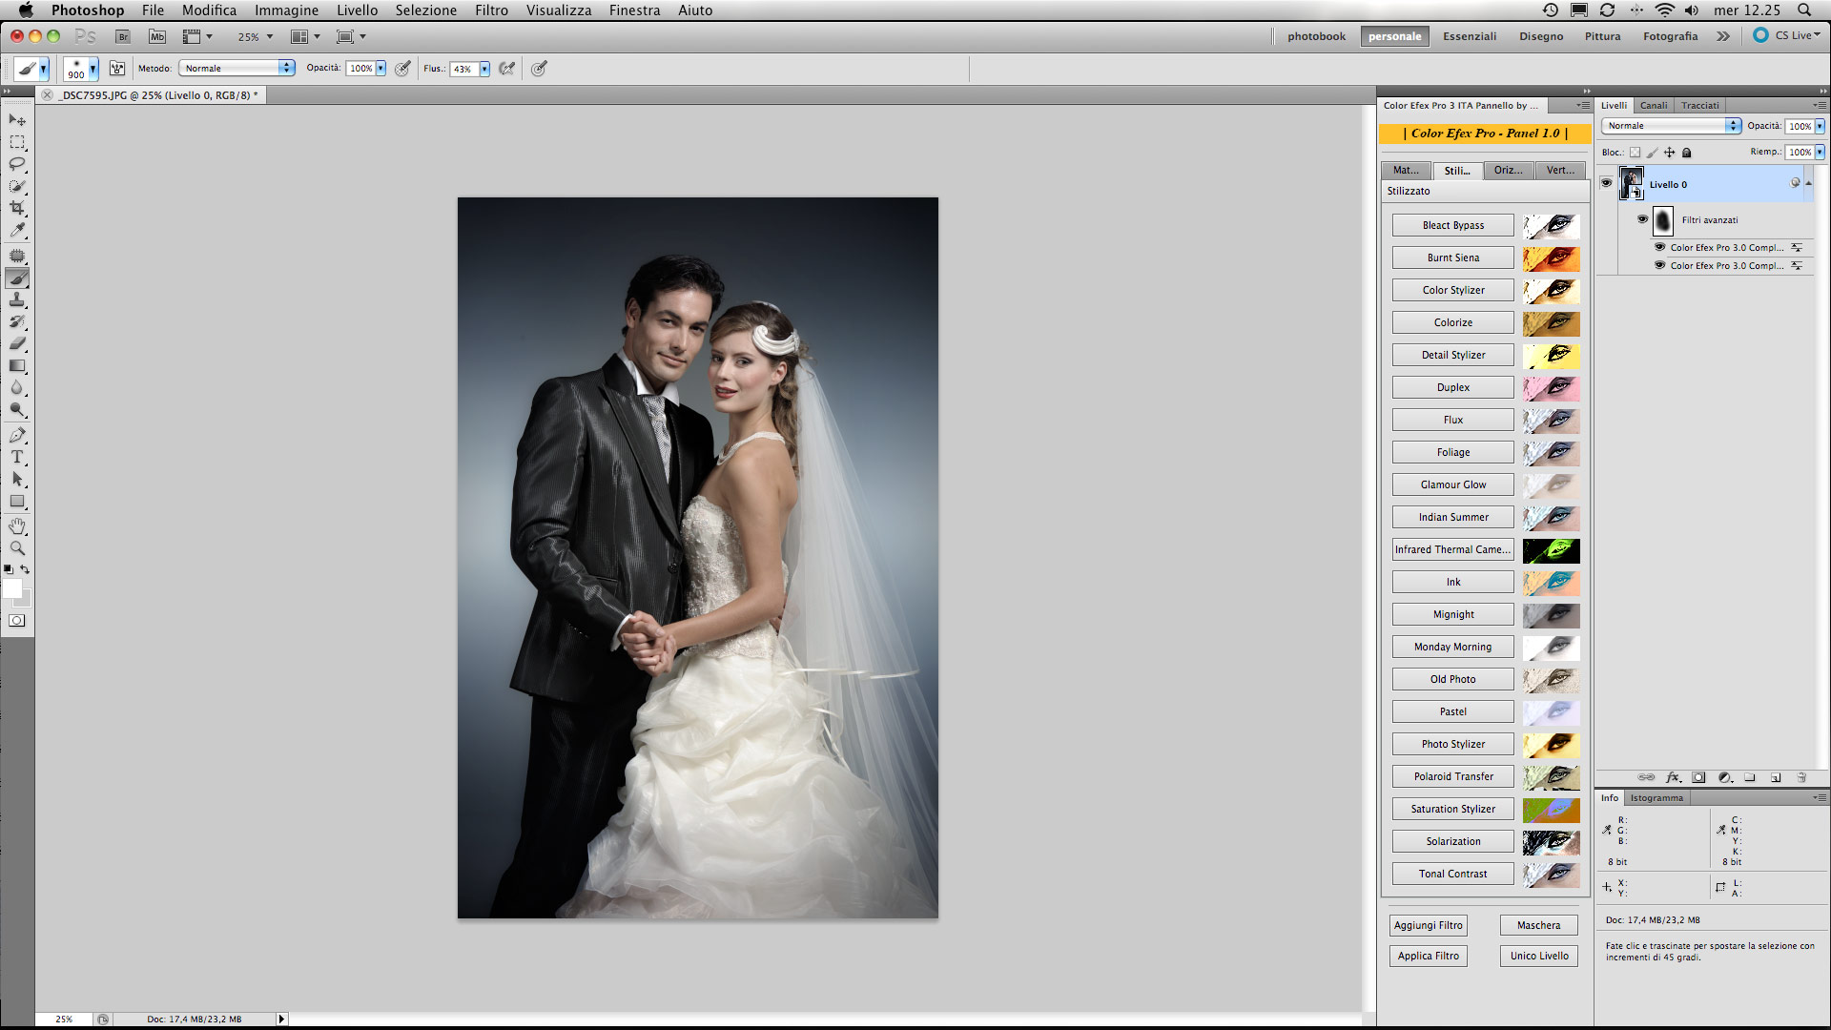Launch Mini Bridge from application bar
This screenshot has height=1030, width=1831.
point(157,36)
